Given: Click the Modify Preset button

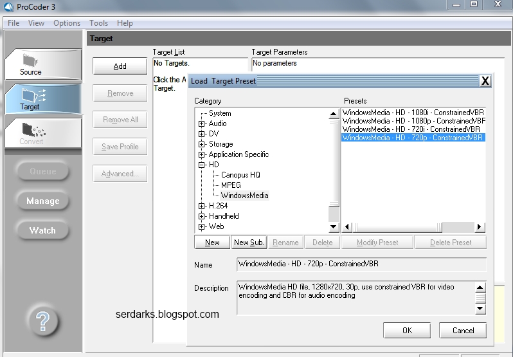Looking at the screenshot, I should point(377,243).
